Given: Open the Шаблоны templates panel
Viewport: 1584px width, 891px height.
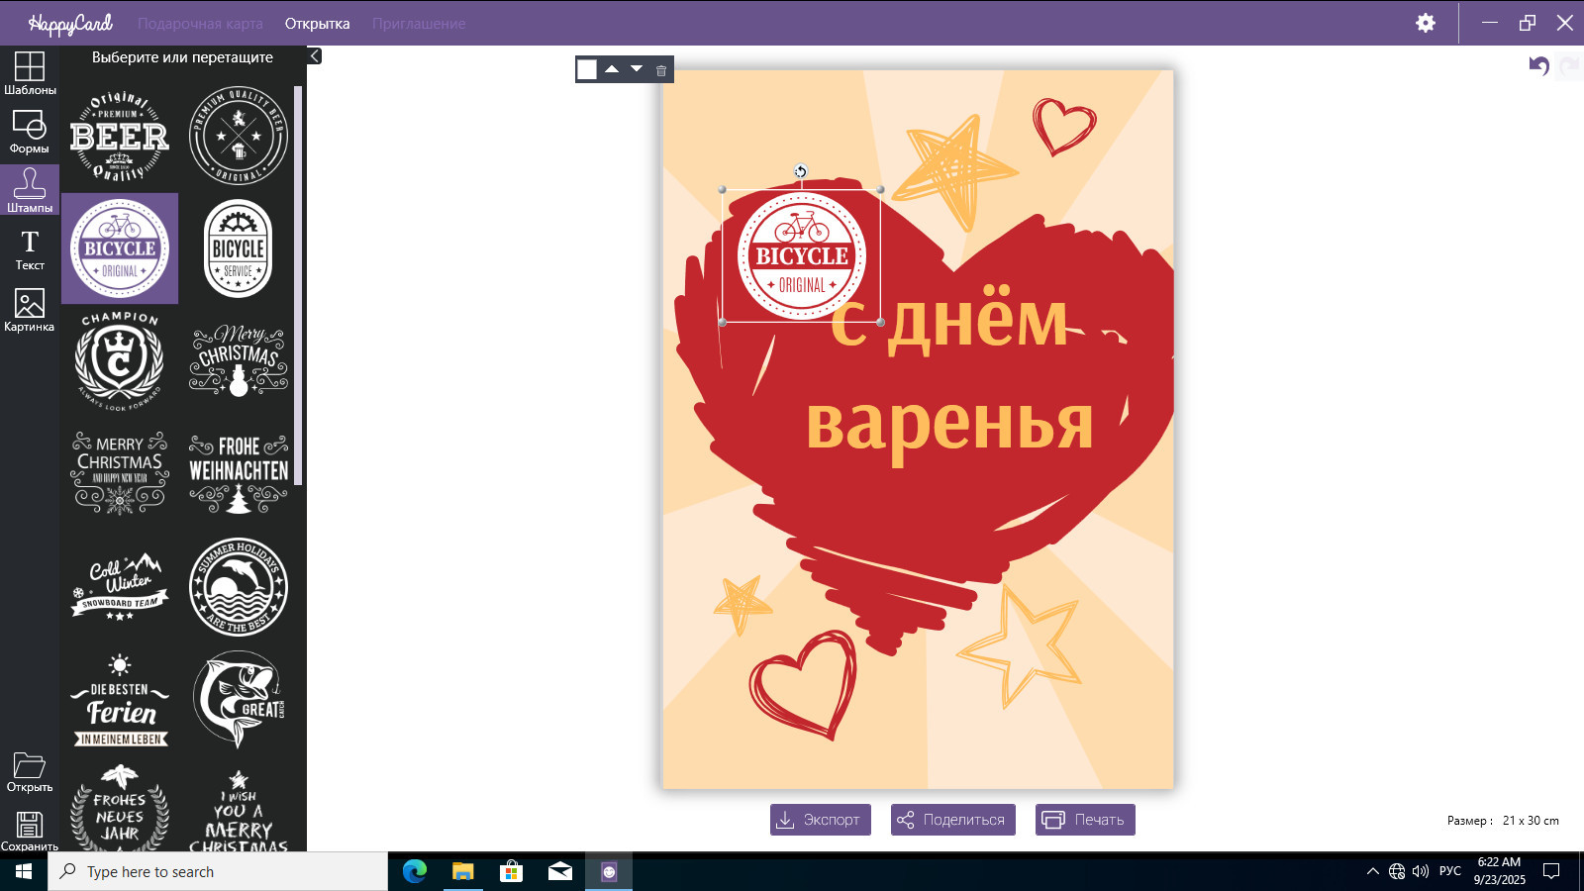Looking at the screenshot, I should click(x=30, y=73).
